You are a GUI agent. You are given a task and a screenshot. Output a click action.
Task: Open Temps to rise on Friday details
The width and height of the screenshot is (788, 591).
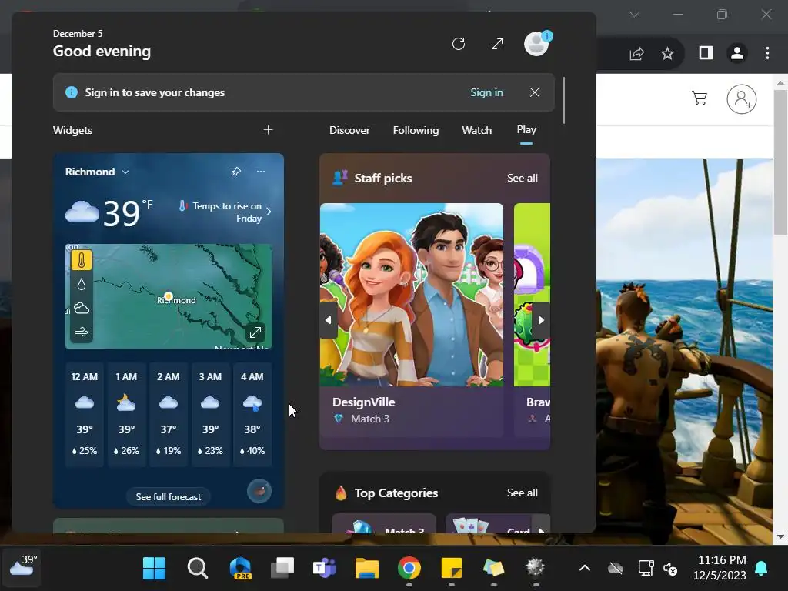coord(225,212)
